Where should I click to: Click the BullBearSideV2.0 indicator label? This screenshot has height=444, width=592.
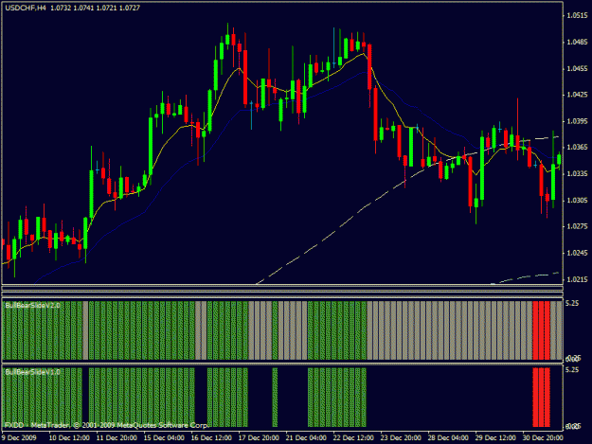coord(32,305)
